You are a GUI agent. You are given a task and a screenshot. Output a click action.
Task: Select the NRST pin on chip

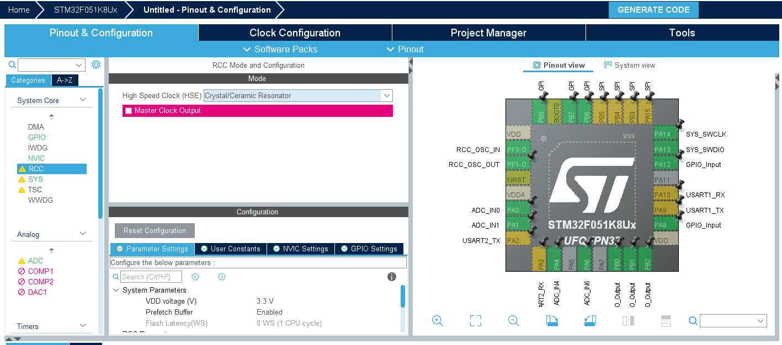518,180
